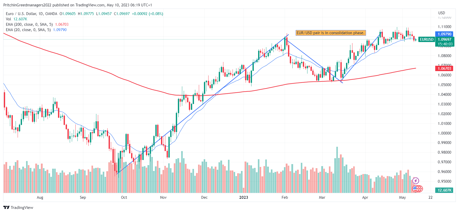This screenshot has height=213, width=459.
Task: Click the 0.98000 price axis level
Action: tap(444, 152)
